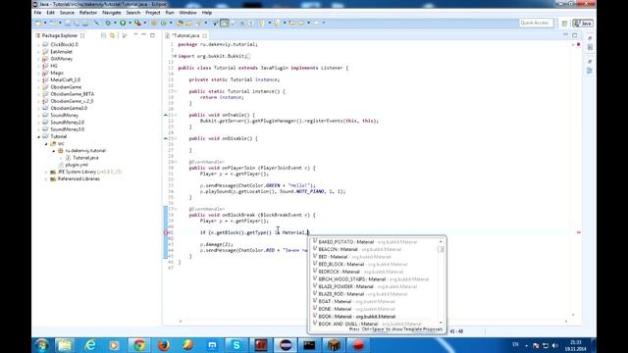Select the SoundMoney2.0 project
The height and width of the screenshot is (353, 628).
pos(68,123)
